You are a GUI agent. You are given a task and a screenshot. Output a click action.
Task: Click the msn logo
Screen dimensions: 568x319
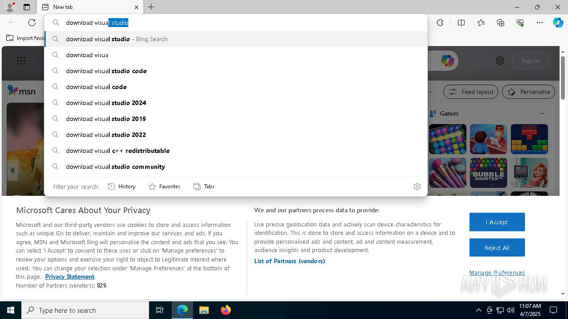21,91
